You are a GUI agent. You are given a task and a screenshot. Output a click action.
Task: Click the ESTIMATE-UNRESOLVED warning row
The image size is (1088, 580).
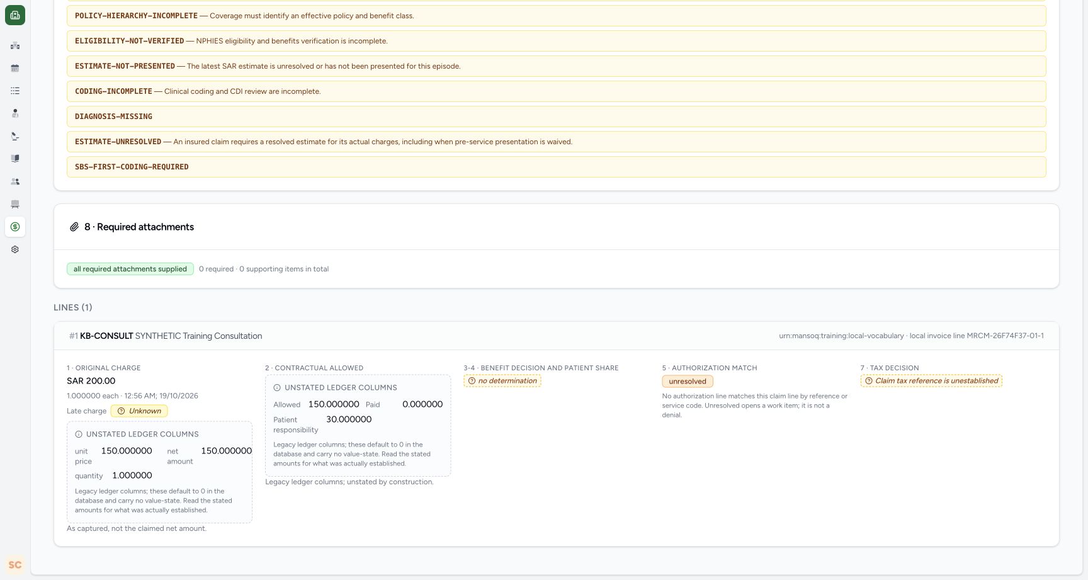[x=556, y=142]
